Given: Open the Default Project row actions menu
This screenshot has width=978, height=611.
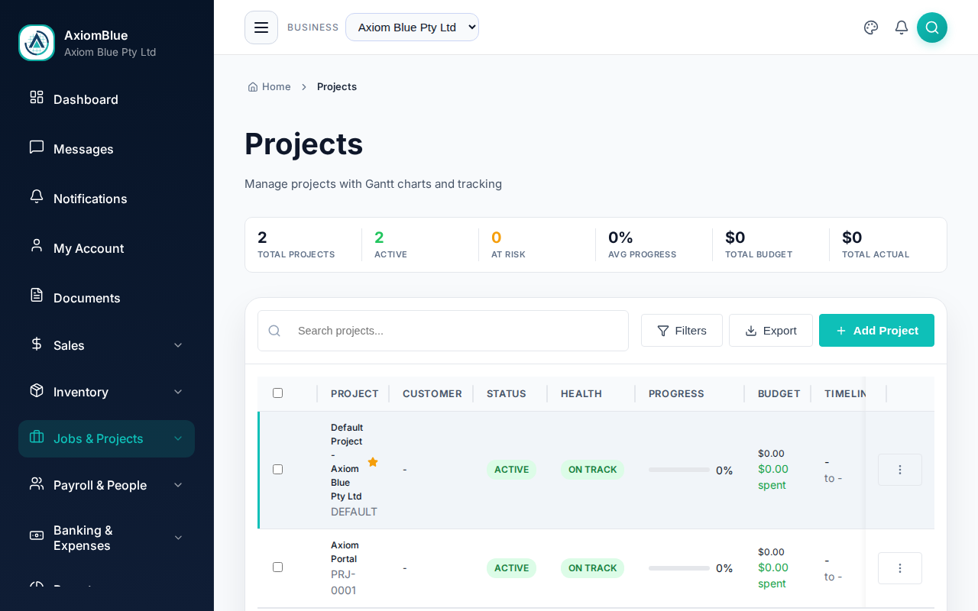Looking at the screenshot, I should click(900, 470).
